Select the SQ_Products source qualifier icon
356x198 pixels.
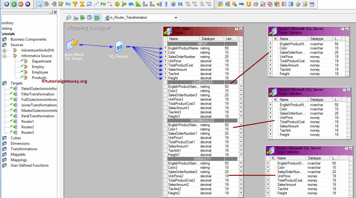click(x=119, y=46)
